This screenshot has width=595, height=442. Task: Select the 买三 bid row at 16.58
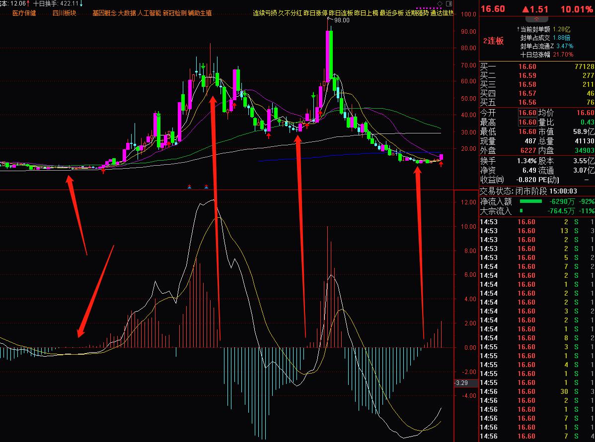537,84
